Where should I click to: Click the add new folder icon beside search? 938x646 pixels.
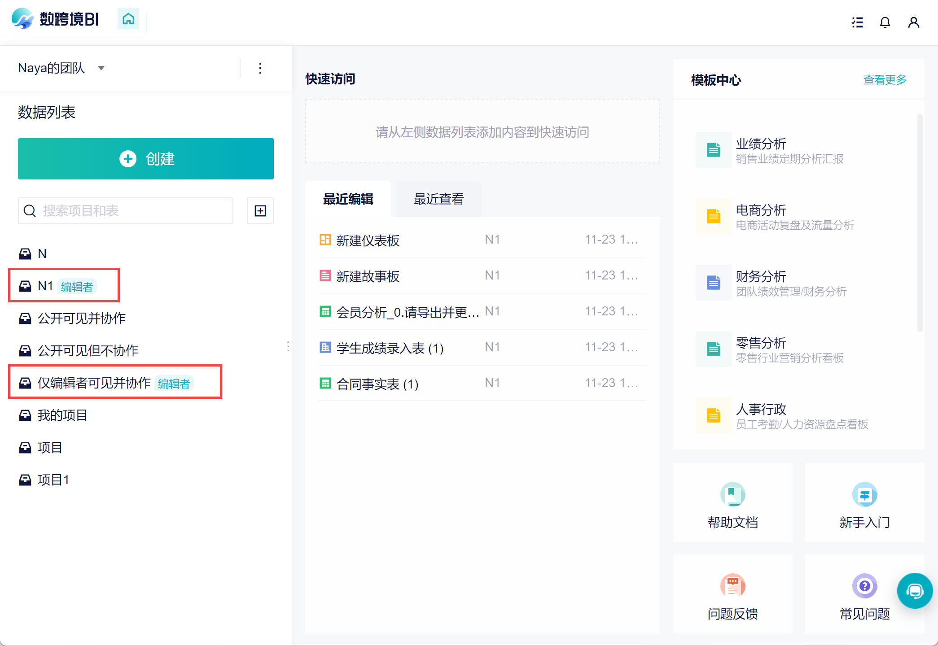(260, 211)
